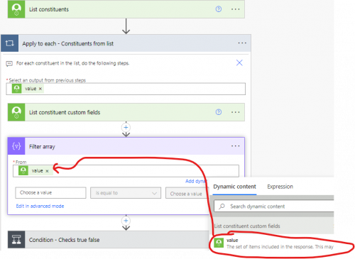Click Edit in advanced mode link

40,206
